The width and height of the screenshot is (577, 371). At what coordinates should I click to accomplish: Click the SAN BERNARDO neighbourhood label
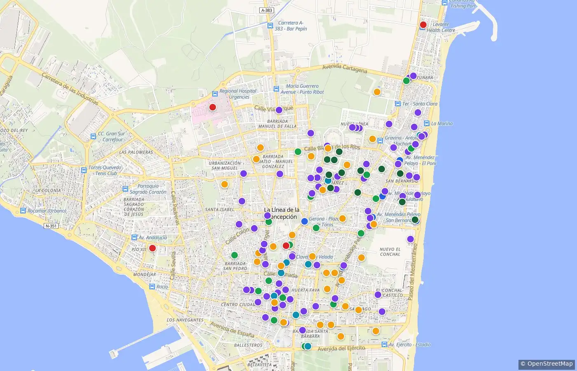coord(401,181)
